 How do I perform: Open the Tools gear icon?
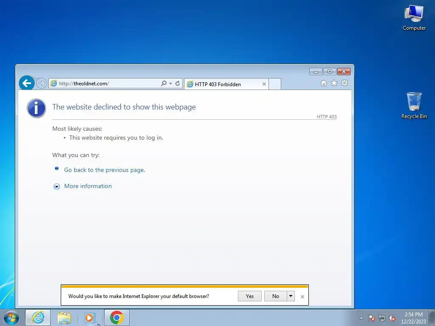tap(345, 83)
